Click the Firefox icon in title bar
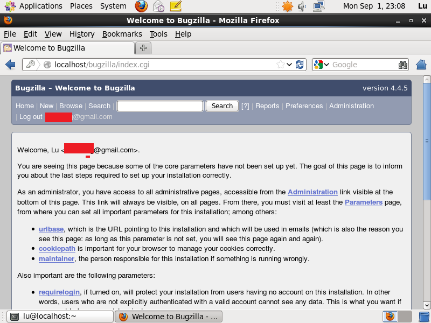Viewport: 431px width, 323px height. [8, 20]
